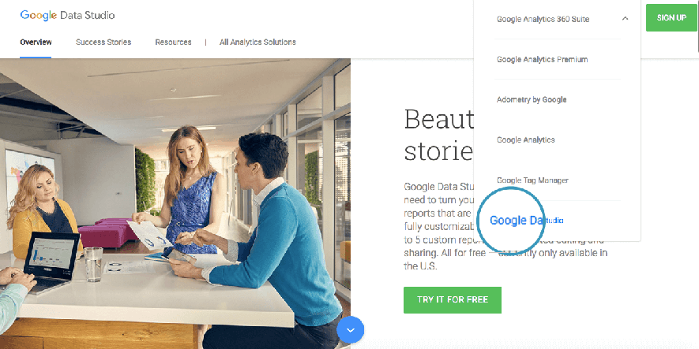Image resolution: width=699 pixels, height=349 pixels.
Task: Open the Resources tab
Action: tap(174, 43)
